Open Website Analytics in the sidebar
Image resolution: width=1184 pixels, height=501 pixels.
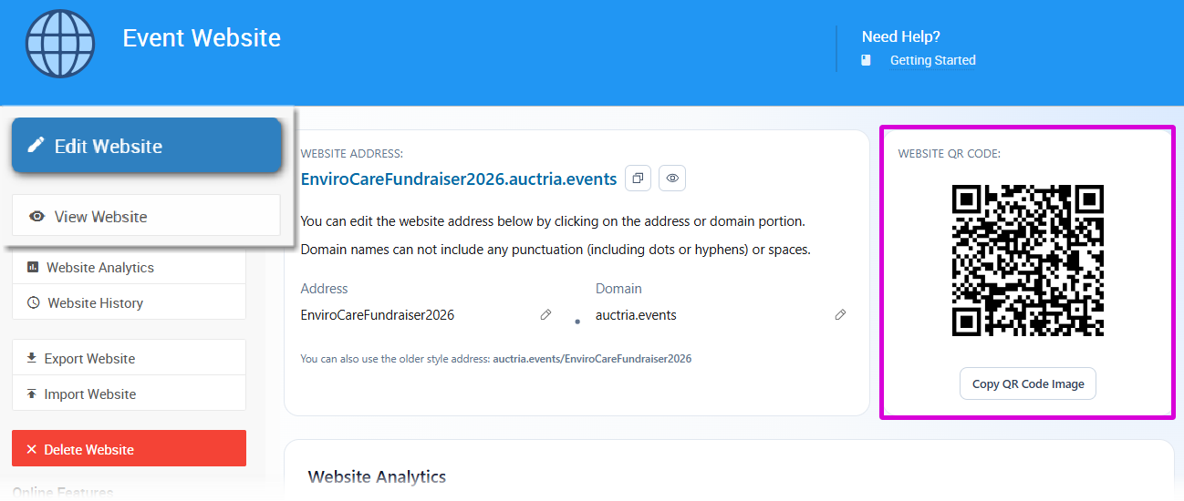[x=129, y=268]
